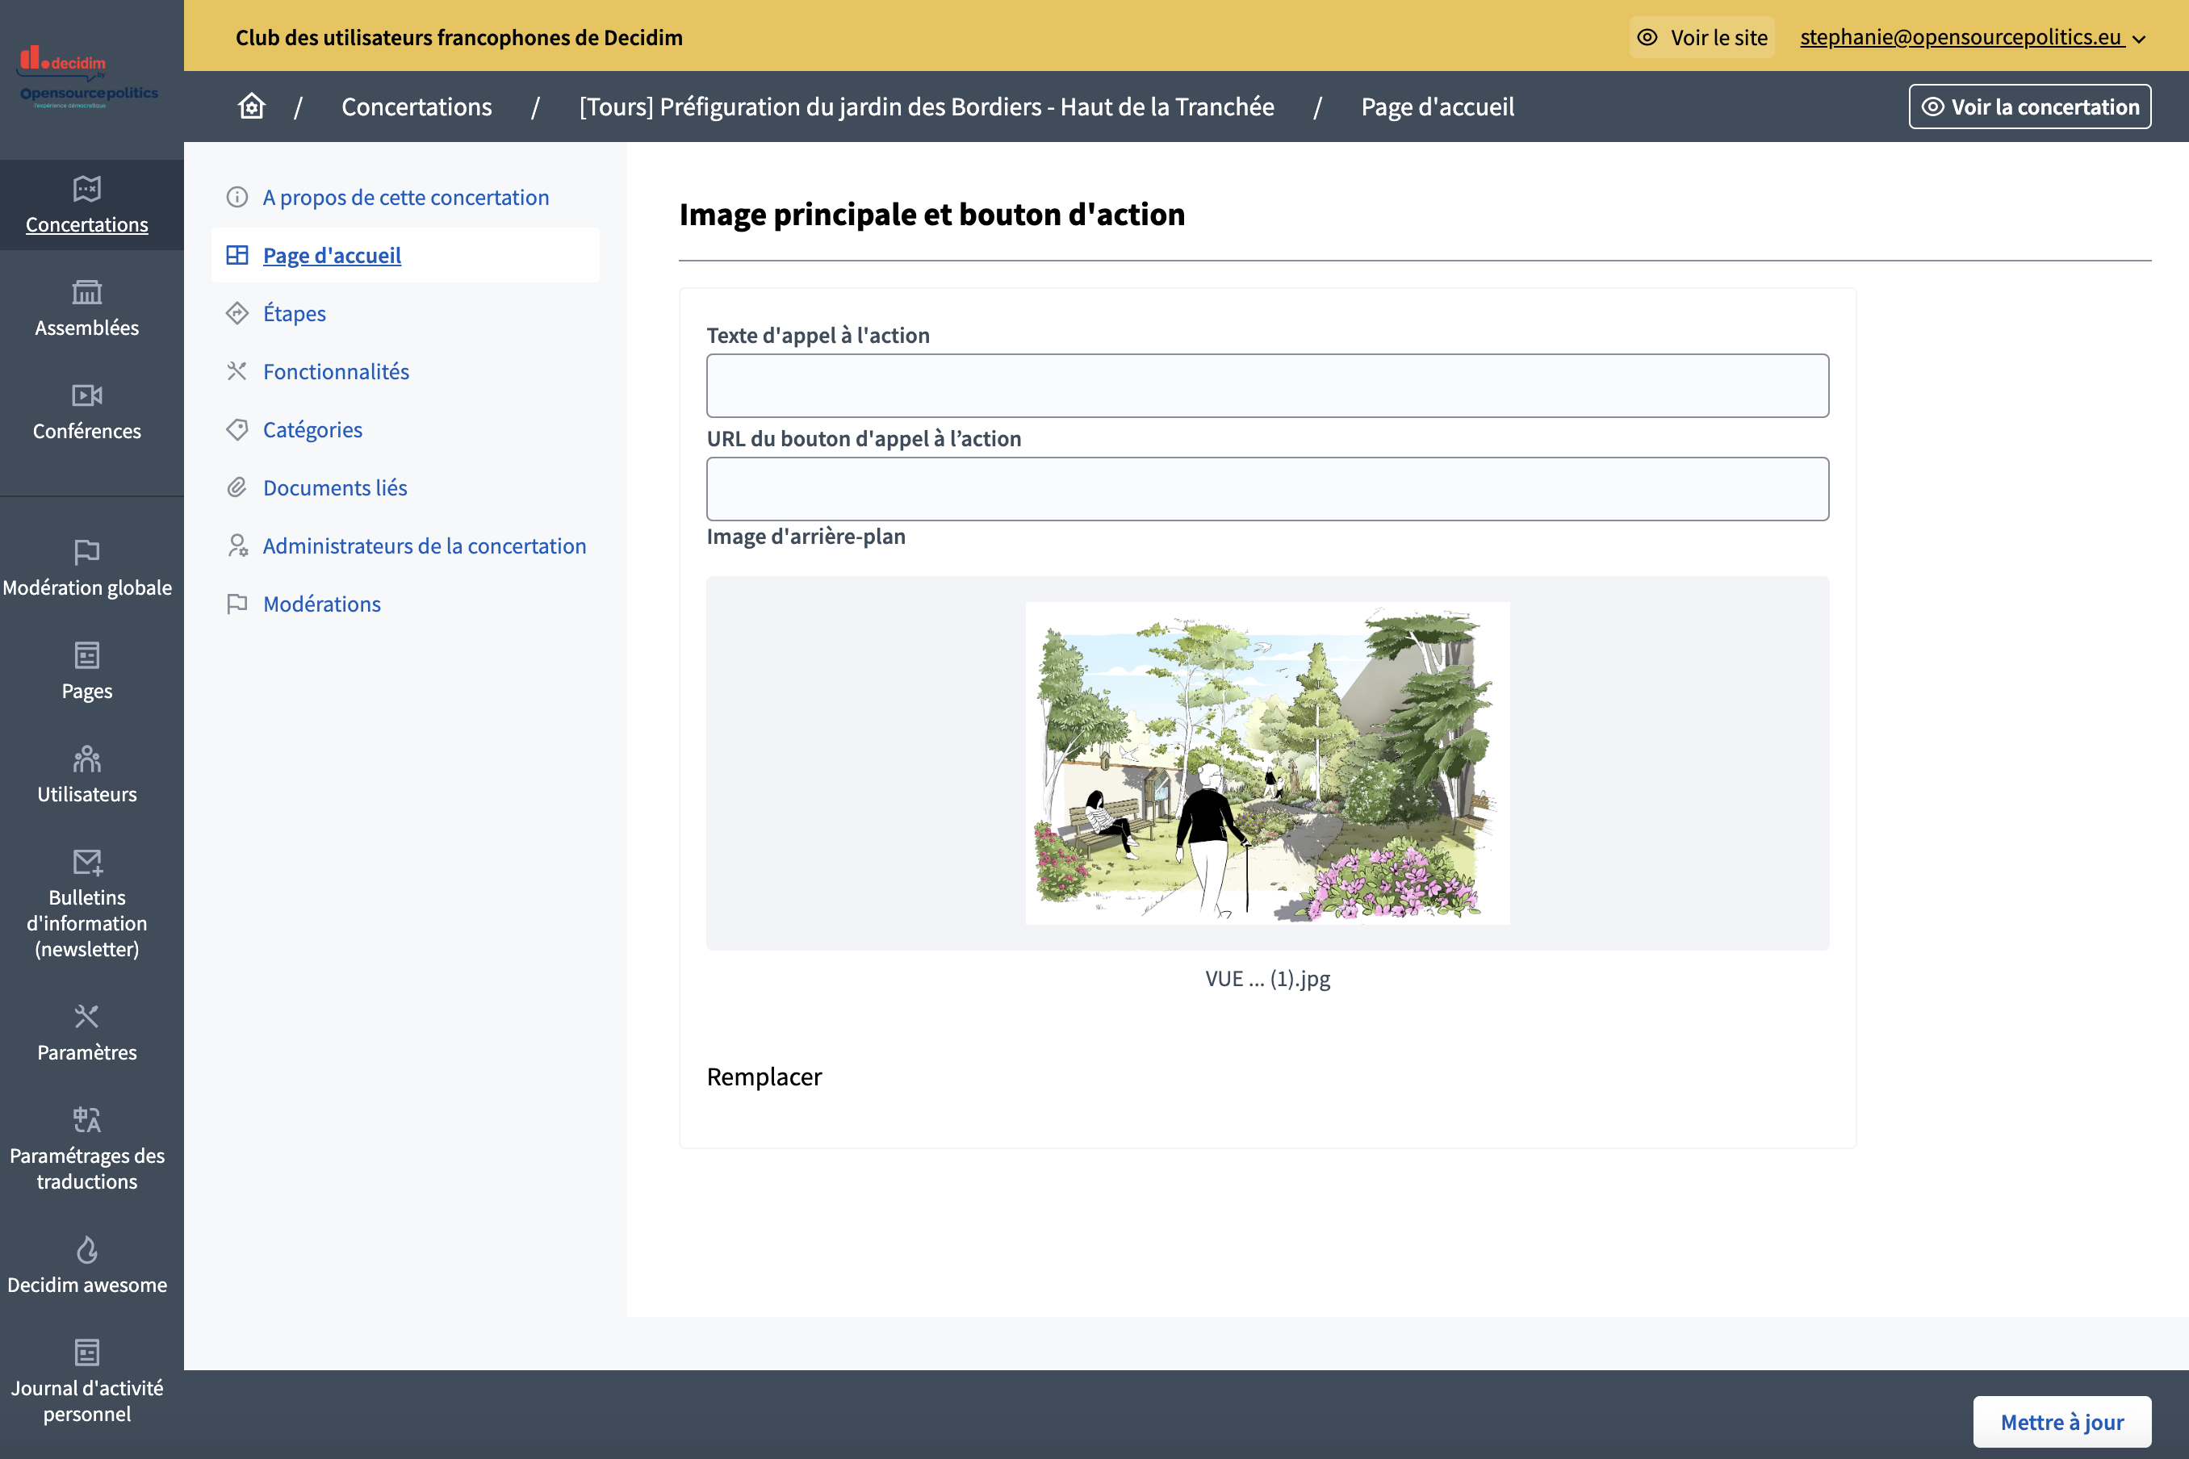Select Étapes in the secondary menu

(294, 314)
